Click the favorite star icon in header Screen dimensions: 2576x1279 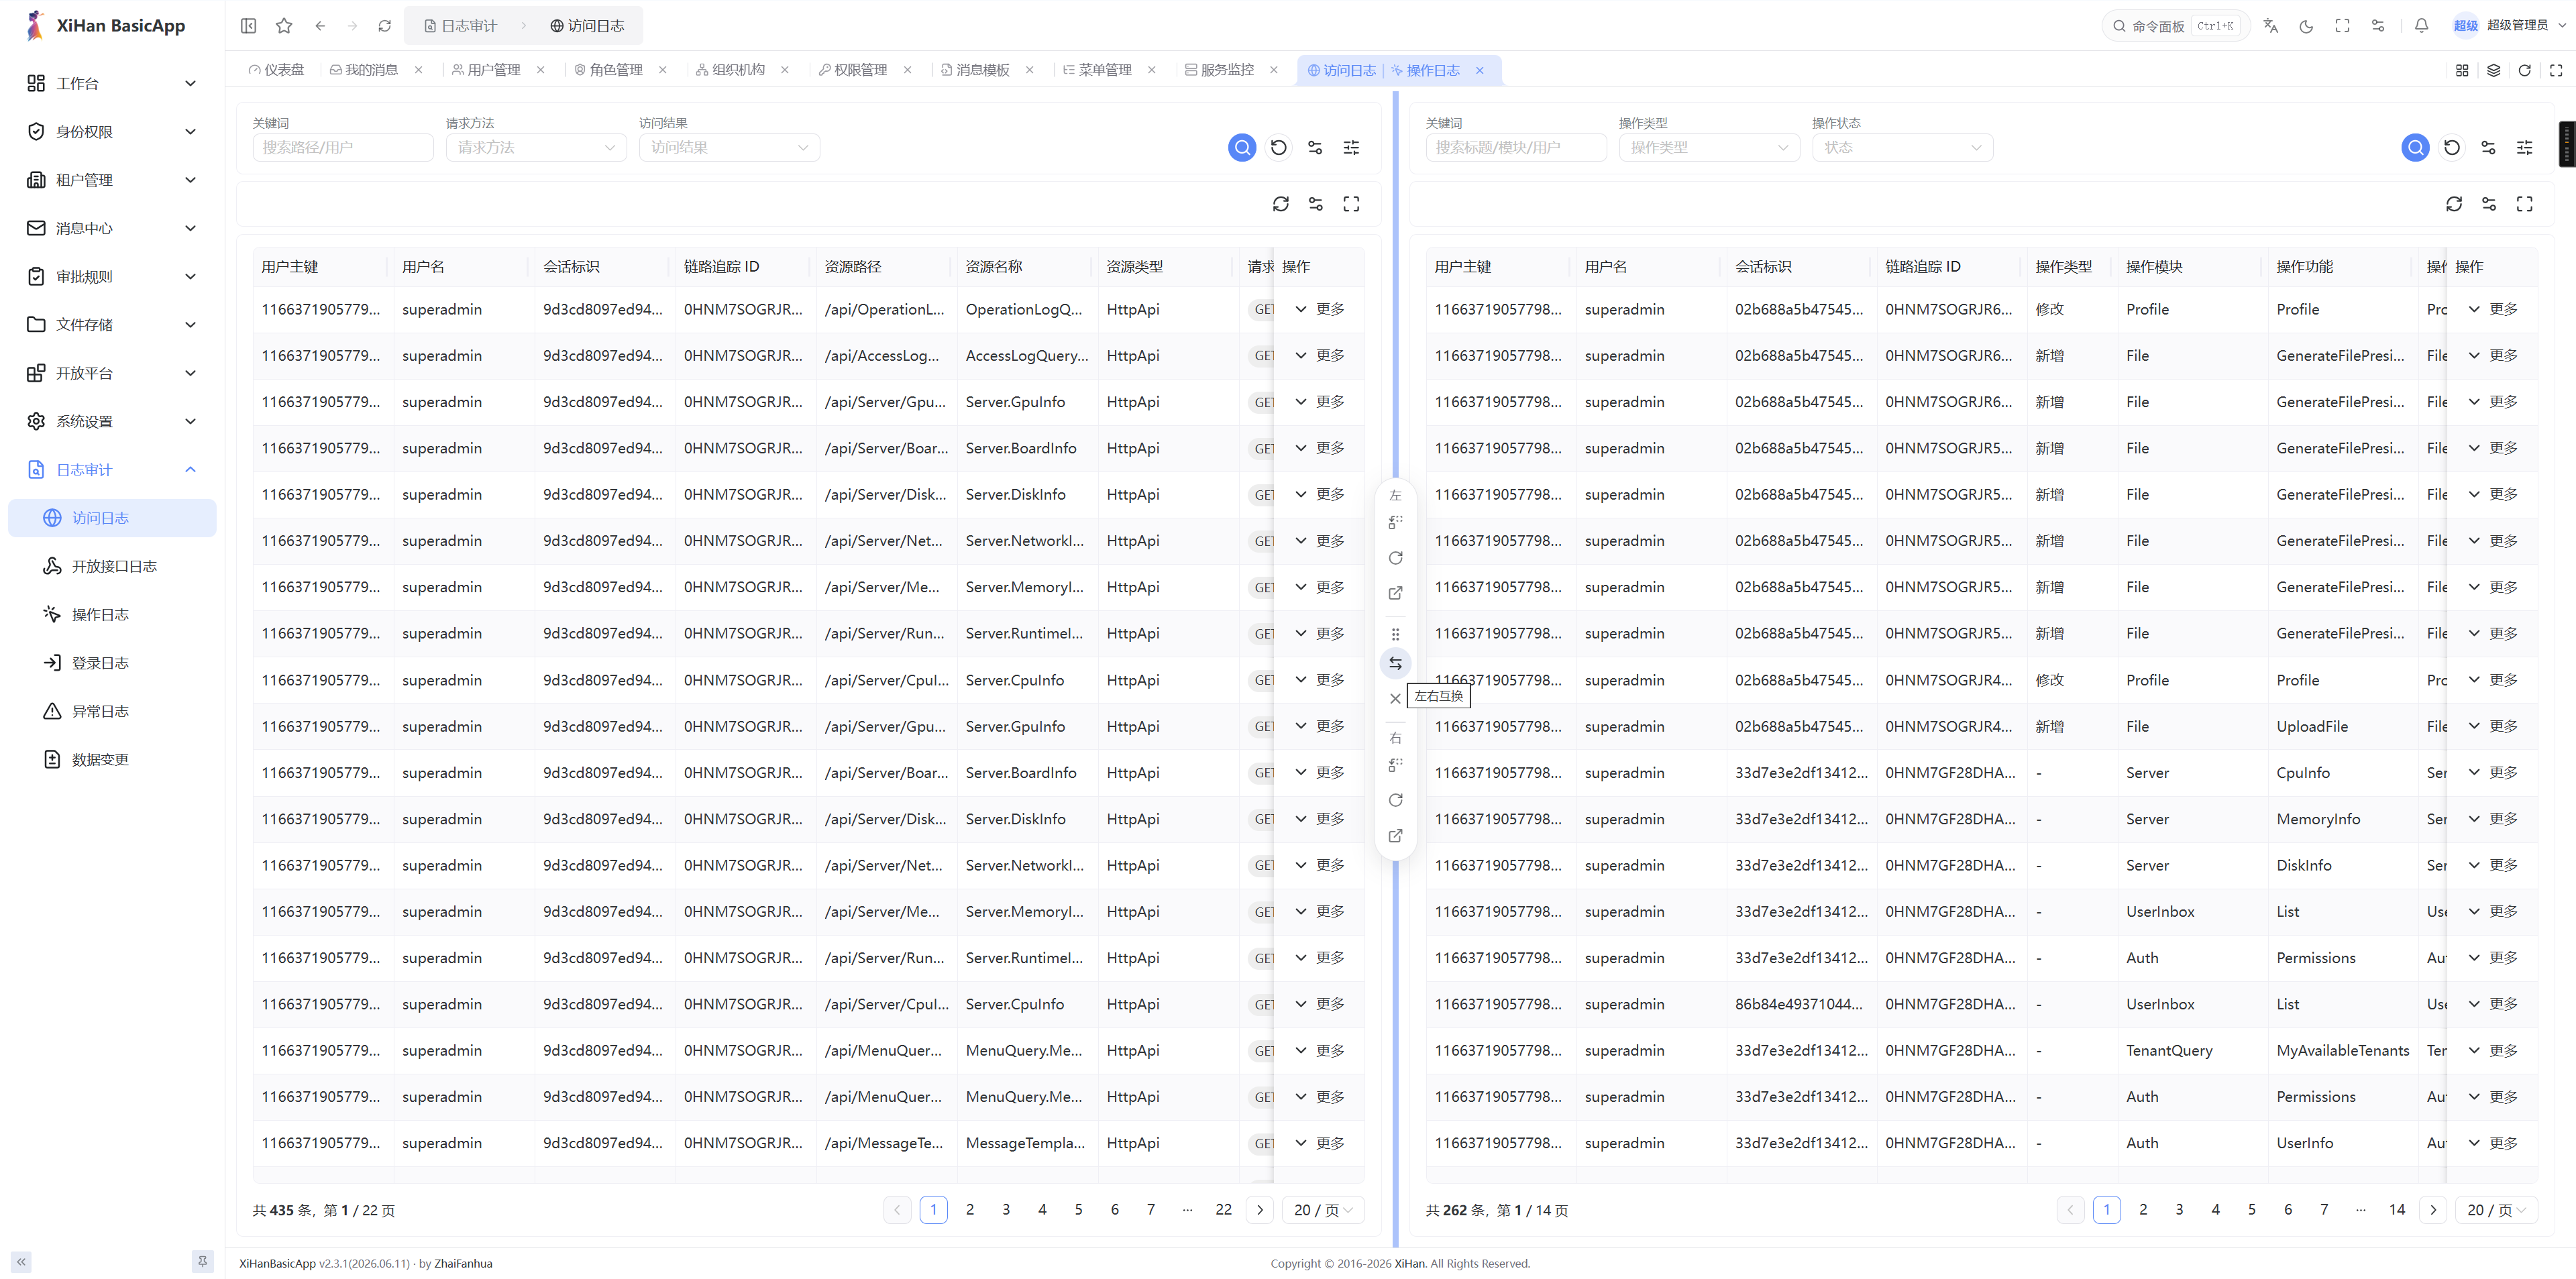tap(285, 26)
